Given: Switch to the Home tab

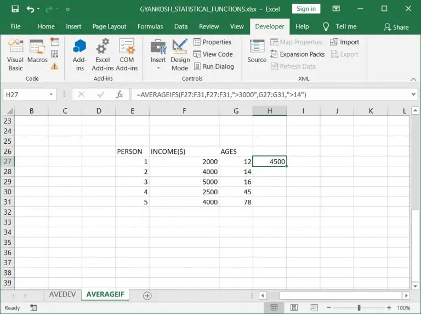Looking at the screenshot, I should tap(46, 26).
